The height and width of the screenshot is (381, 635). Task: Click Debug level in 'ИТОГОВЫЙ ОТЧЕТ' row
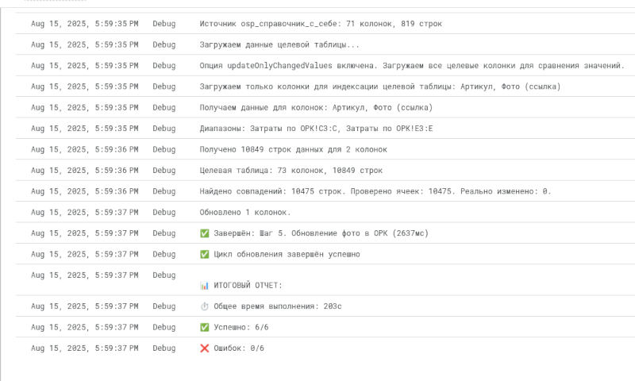(164, 275)
